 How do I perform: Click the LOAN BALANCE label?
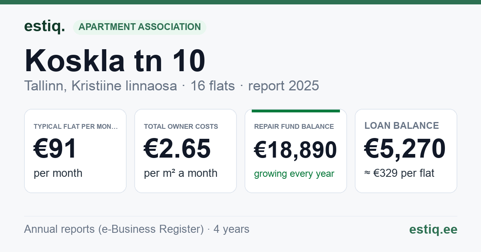(x=402, y=126)
